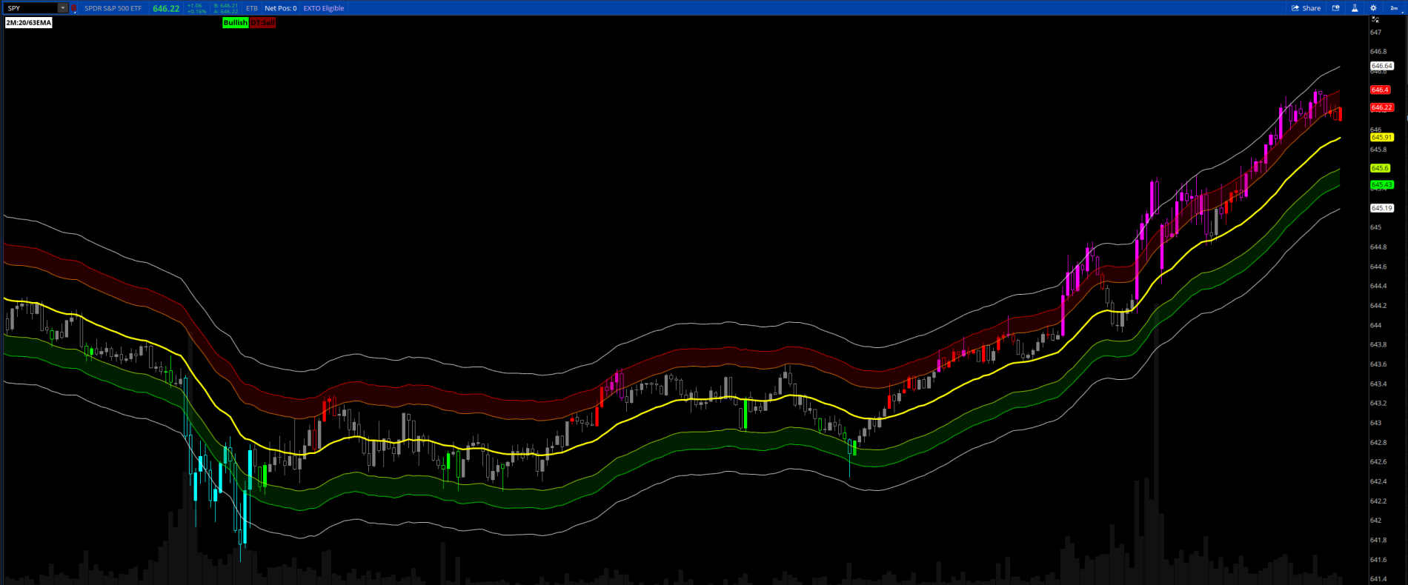Click the yellow 645.91 price bubble
This screenshot has height=585, width=1408.
click(1381, 137)
